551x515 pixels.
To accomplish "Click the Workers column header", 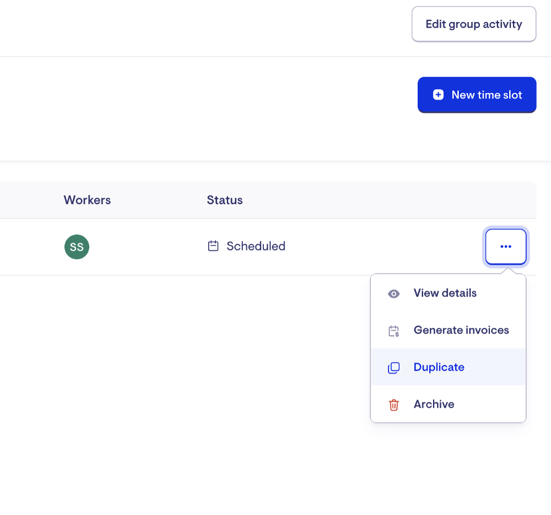I will click(87, 200).
